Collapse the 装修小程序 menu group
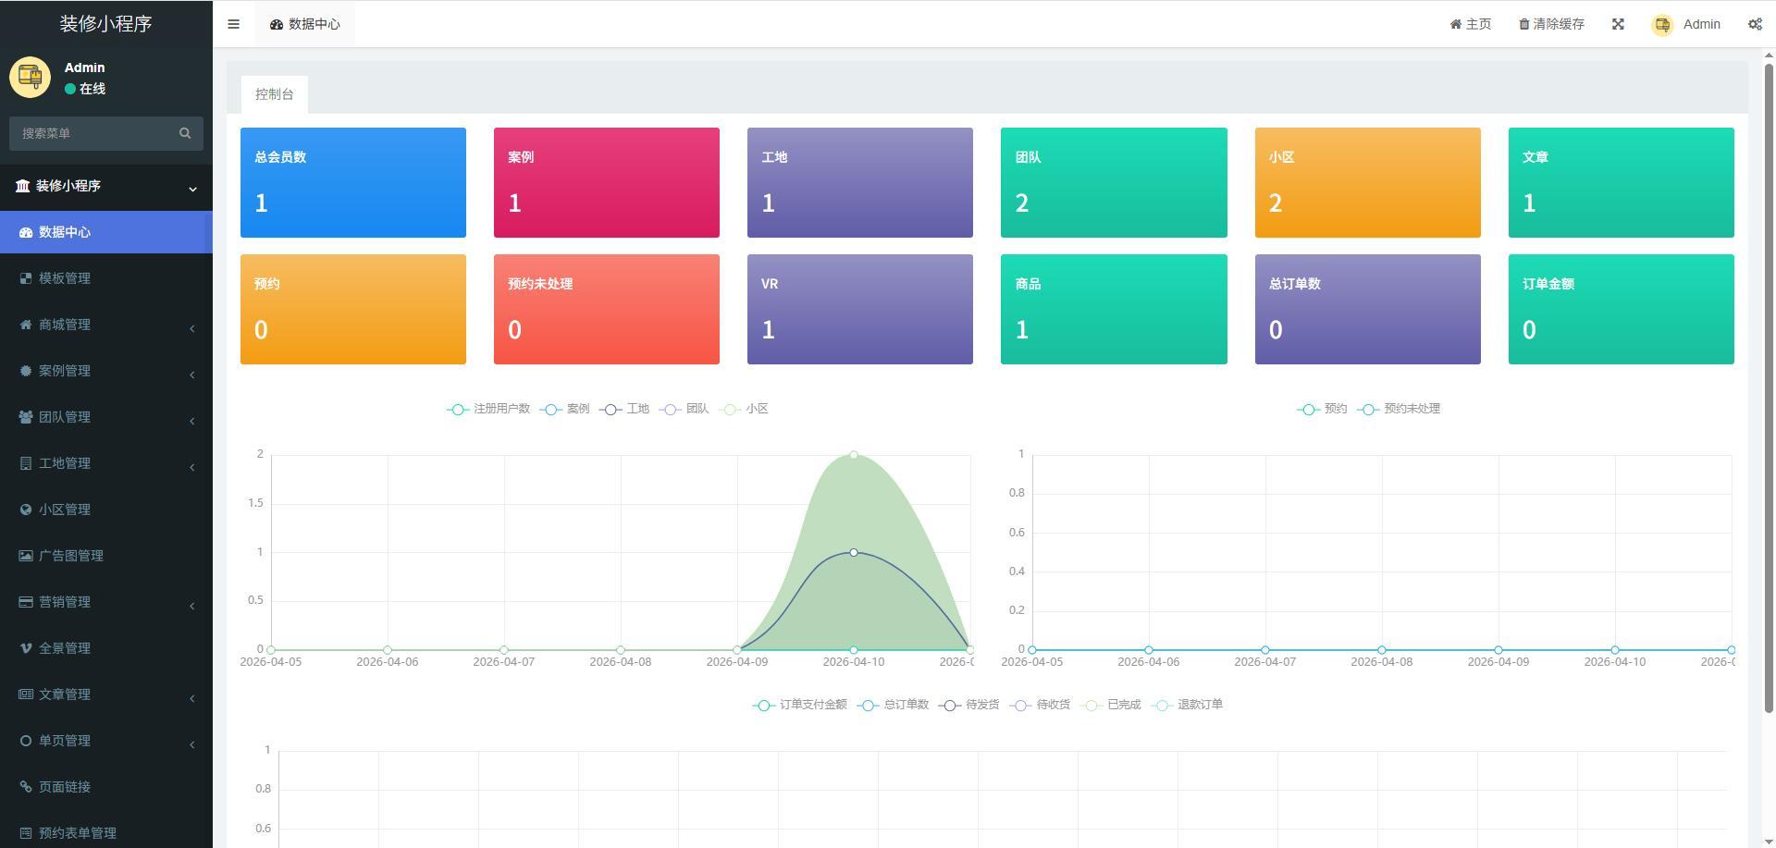The height and width of the screenshot is (848, 1776). pos(106,186)
